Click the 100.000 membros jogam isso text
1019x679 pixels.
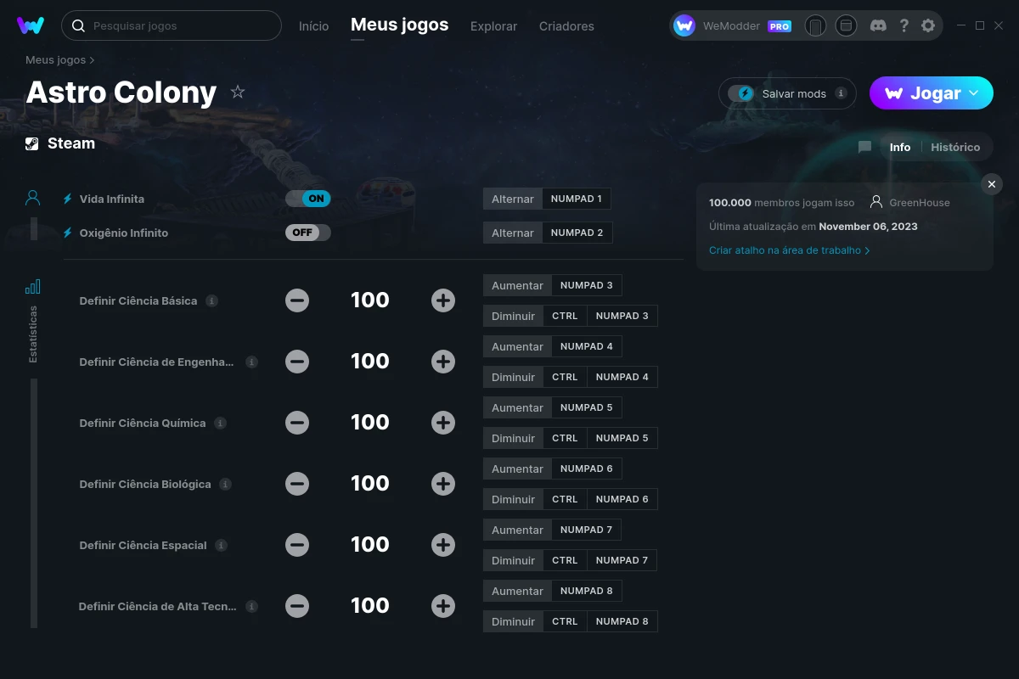tap(782, 203)
